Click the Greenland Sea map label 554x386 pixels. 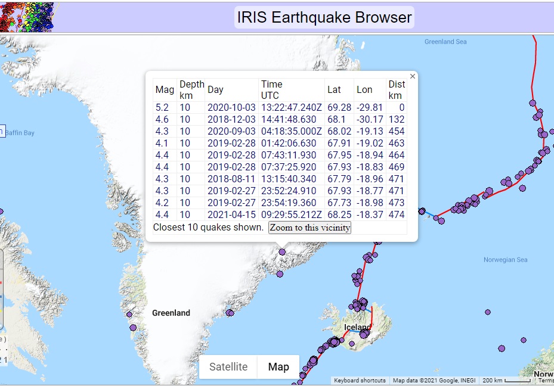[x=445, y=42]
